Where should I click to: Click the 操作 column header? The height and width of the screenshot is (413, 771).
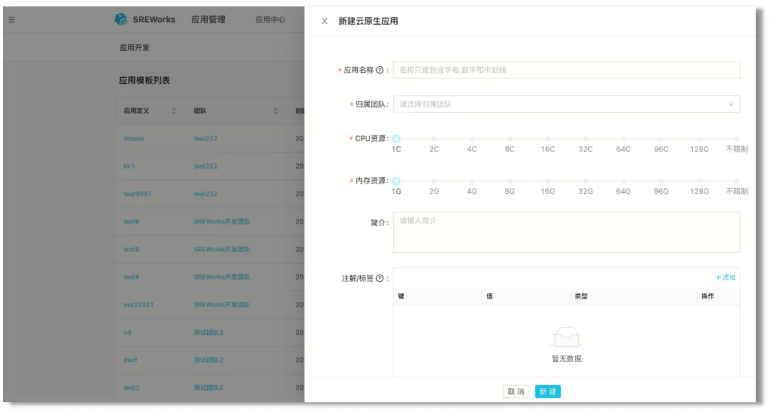click(708, 296)
